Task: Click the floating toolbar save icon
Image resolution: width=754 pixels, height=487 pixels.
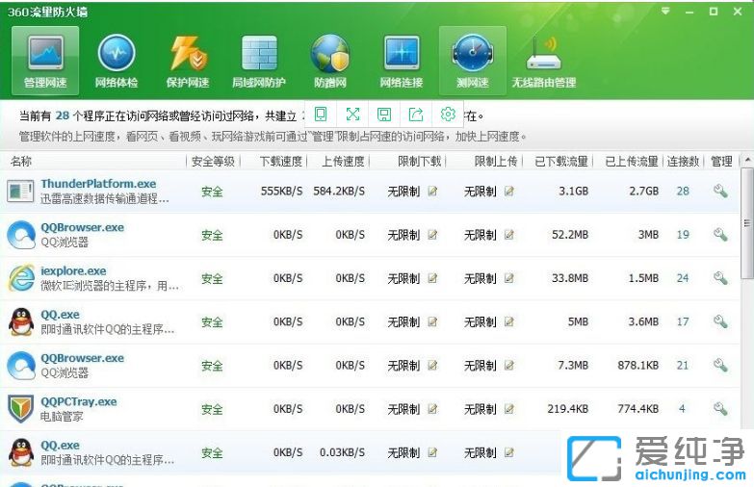Action: (383, 114)
